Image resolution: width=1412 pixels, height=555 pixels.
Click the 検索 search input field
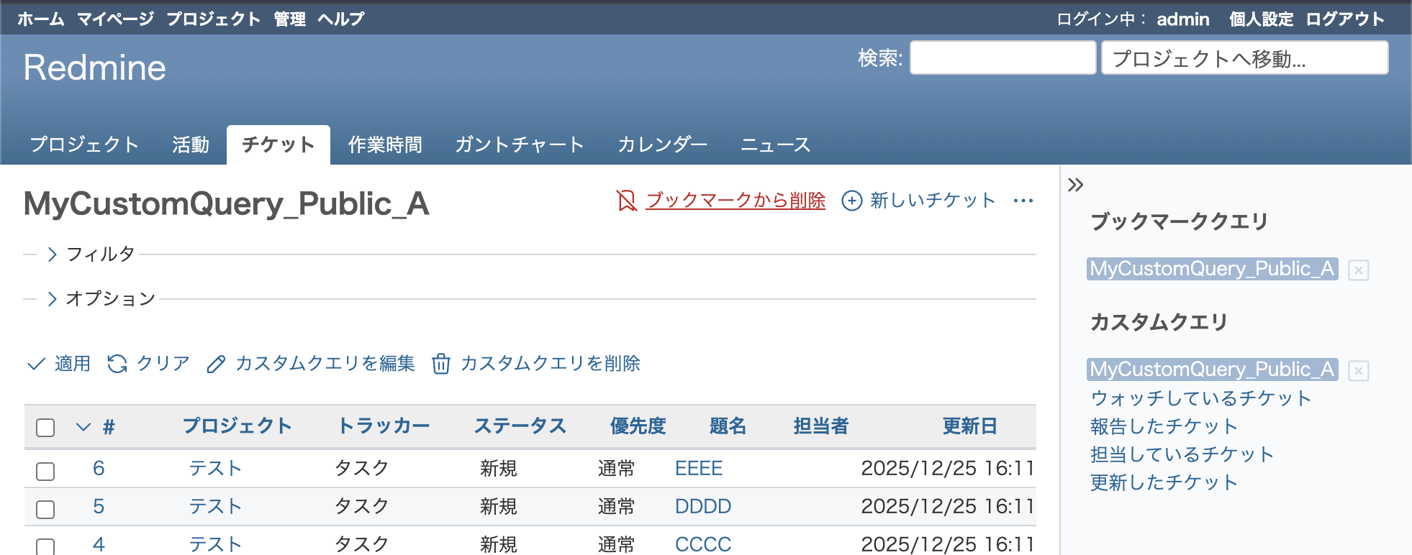pyautogui.click(x=1002, y=58)
